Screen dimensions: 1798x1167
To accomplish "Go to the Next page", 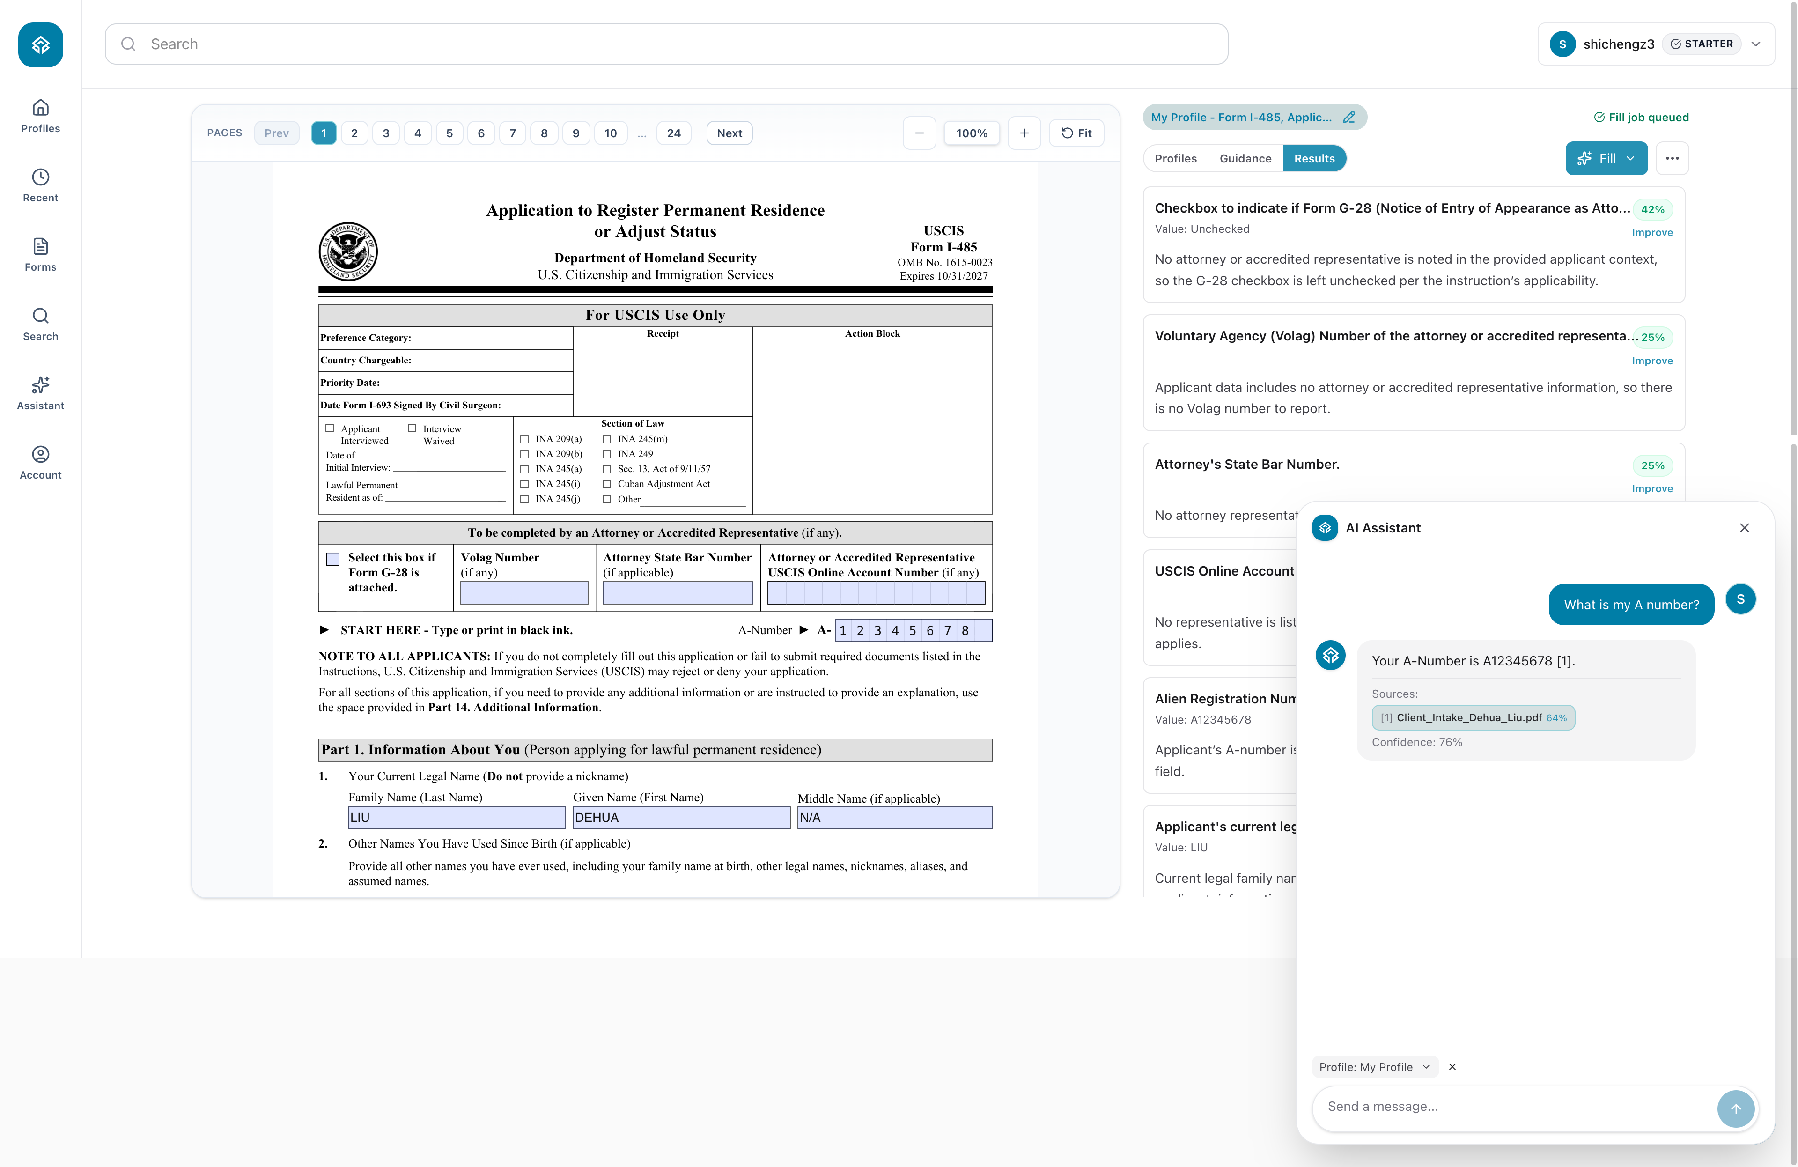I will click(x=728, y=133).
